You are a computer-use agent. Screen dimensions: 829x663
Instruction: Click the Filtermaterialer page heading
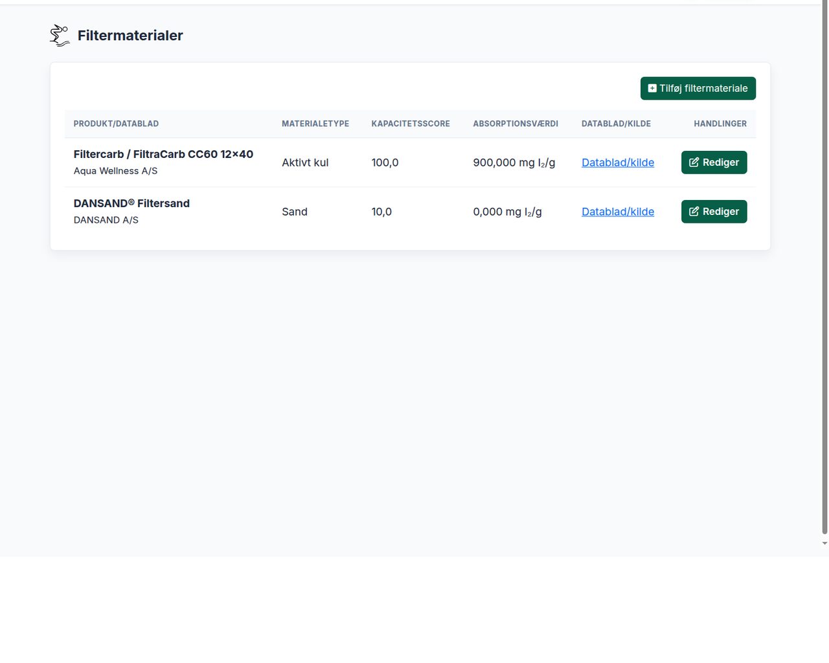pos(130,36)
